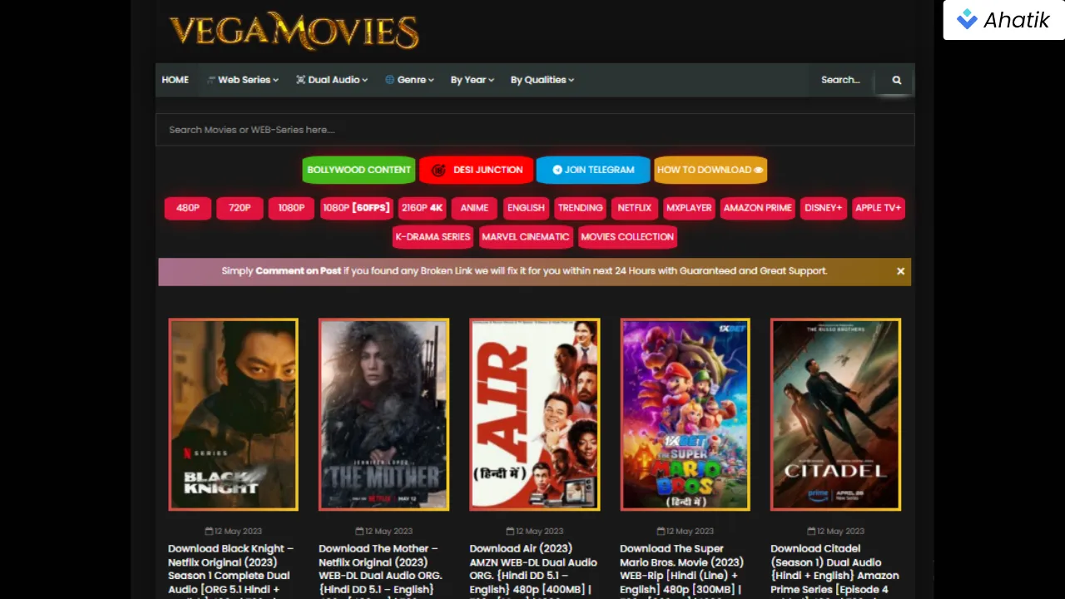The width and height of the screenshot is (1065, 599).
Task: Select the 1080P quality tag
Action: click(291, 208)
